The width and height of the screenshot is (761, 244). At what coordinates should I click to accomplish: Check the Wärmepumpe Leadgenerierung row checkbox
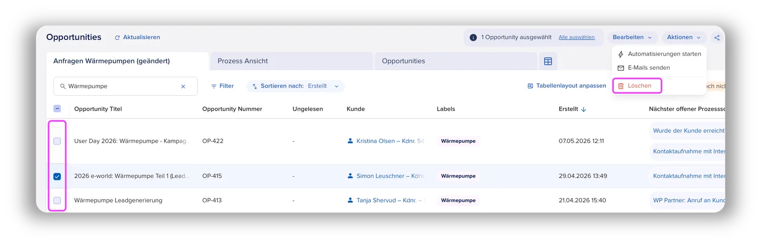click(57, 200)
